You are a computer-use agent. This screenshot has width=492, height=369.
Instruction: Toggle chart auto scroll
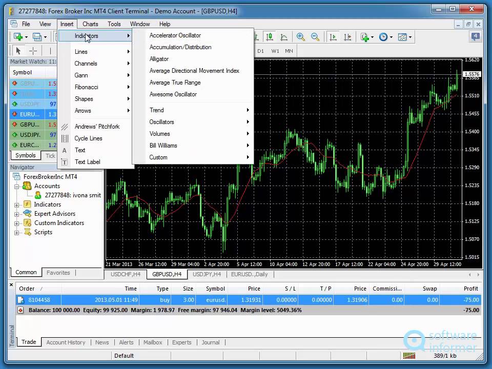333,37
